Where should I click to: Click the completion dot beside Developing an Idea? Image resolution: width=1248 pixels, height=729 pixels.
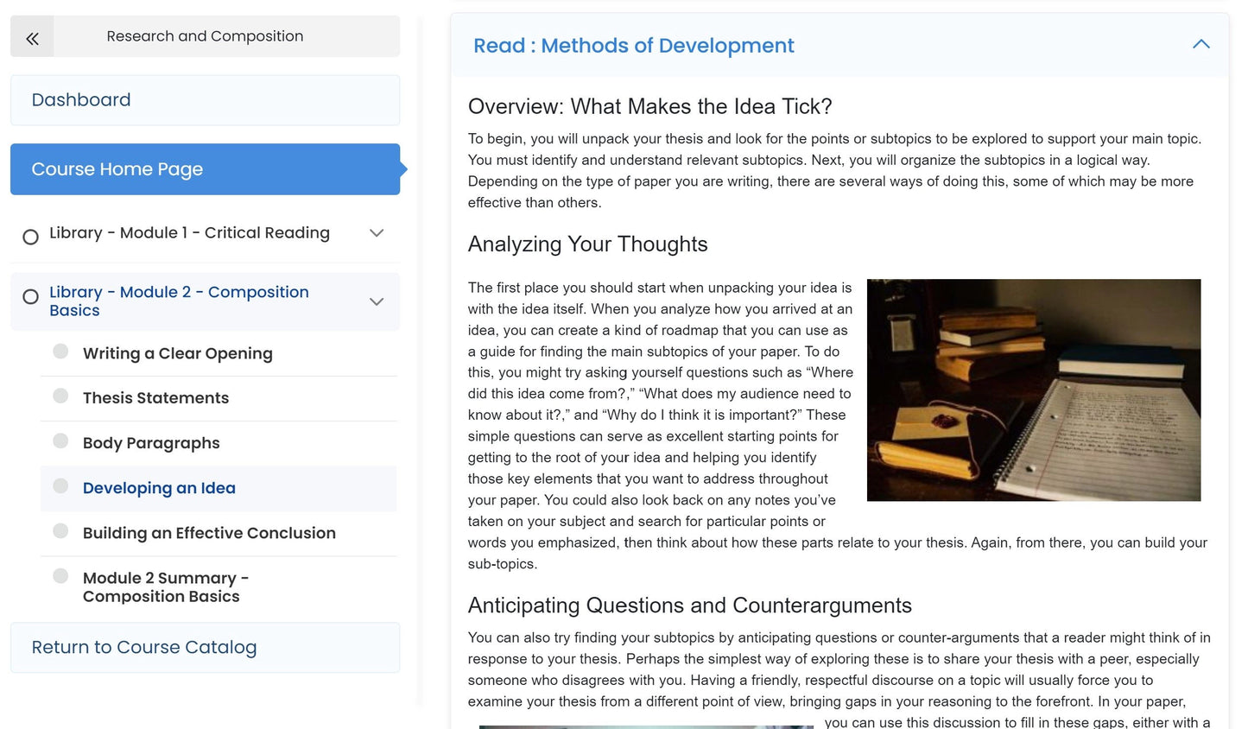click(x=60, y=485)
